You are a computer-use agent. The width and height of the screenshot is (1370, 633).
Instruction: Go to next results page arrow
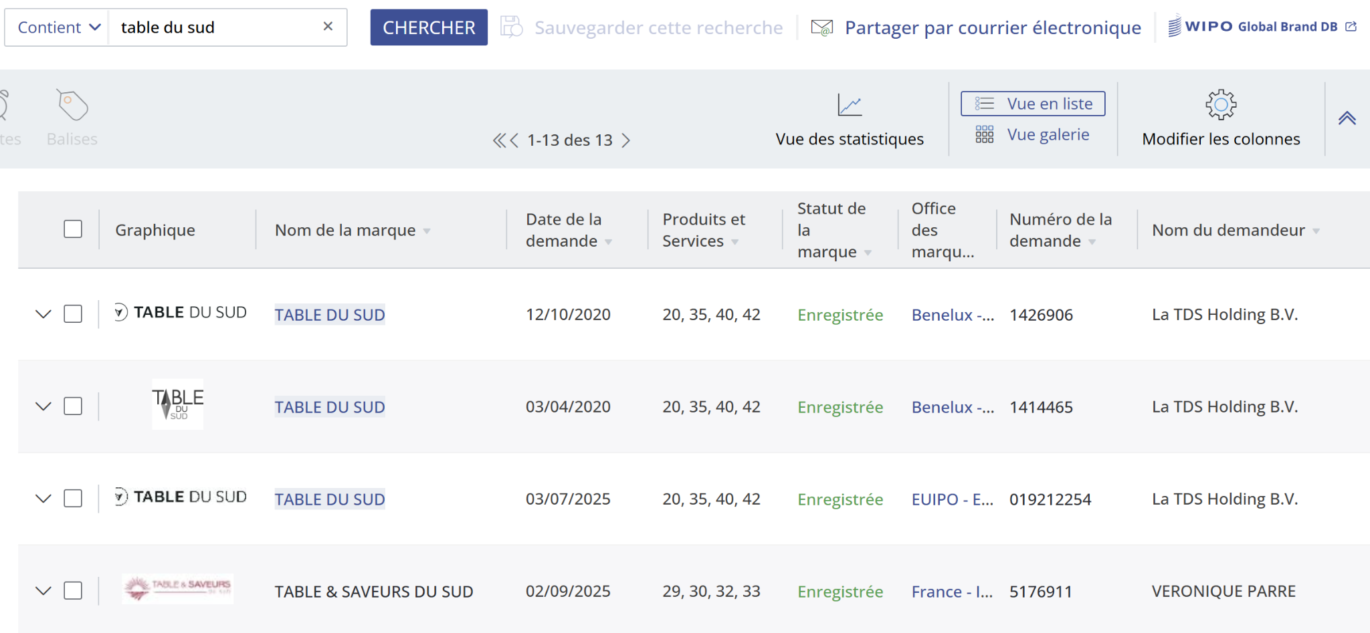coord(626,140)
